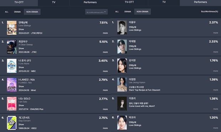Screen dimensions: 221x132
Task: Choose the DRAMA filter in left panel
Action: (x=17, y=12)
